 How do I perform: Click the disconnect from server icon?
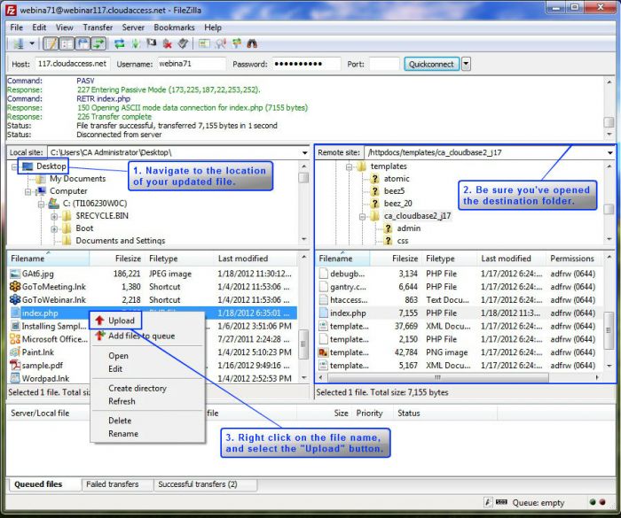[x=167, y=43]
